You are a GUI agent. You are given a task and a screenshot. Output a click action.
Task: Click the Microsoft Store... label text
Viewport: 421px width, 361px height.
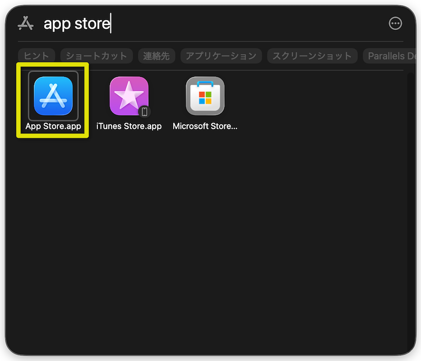coord(205,126)
